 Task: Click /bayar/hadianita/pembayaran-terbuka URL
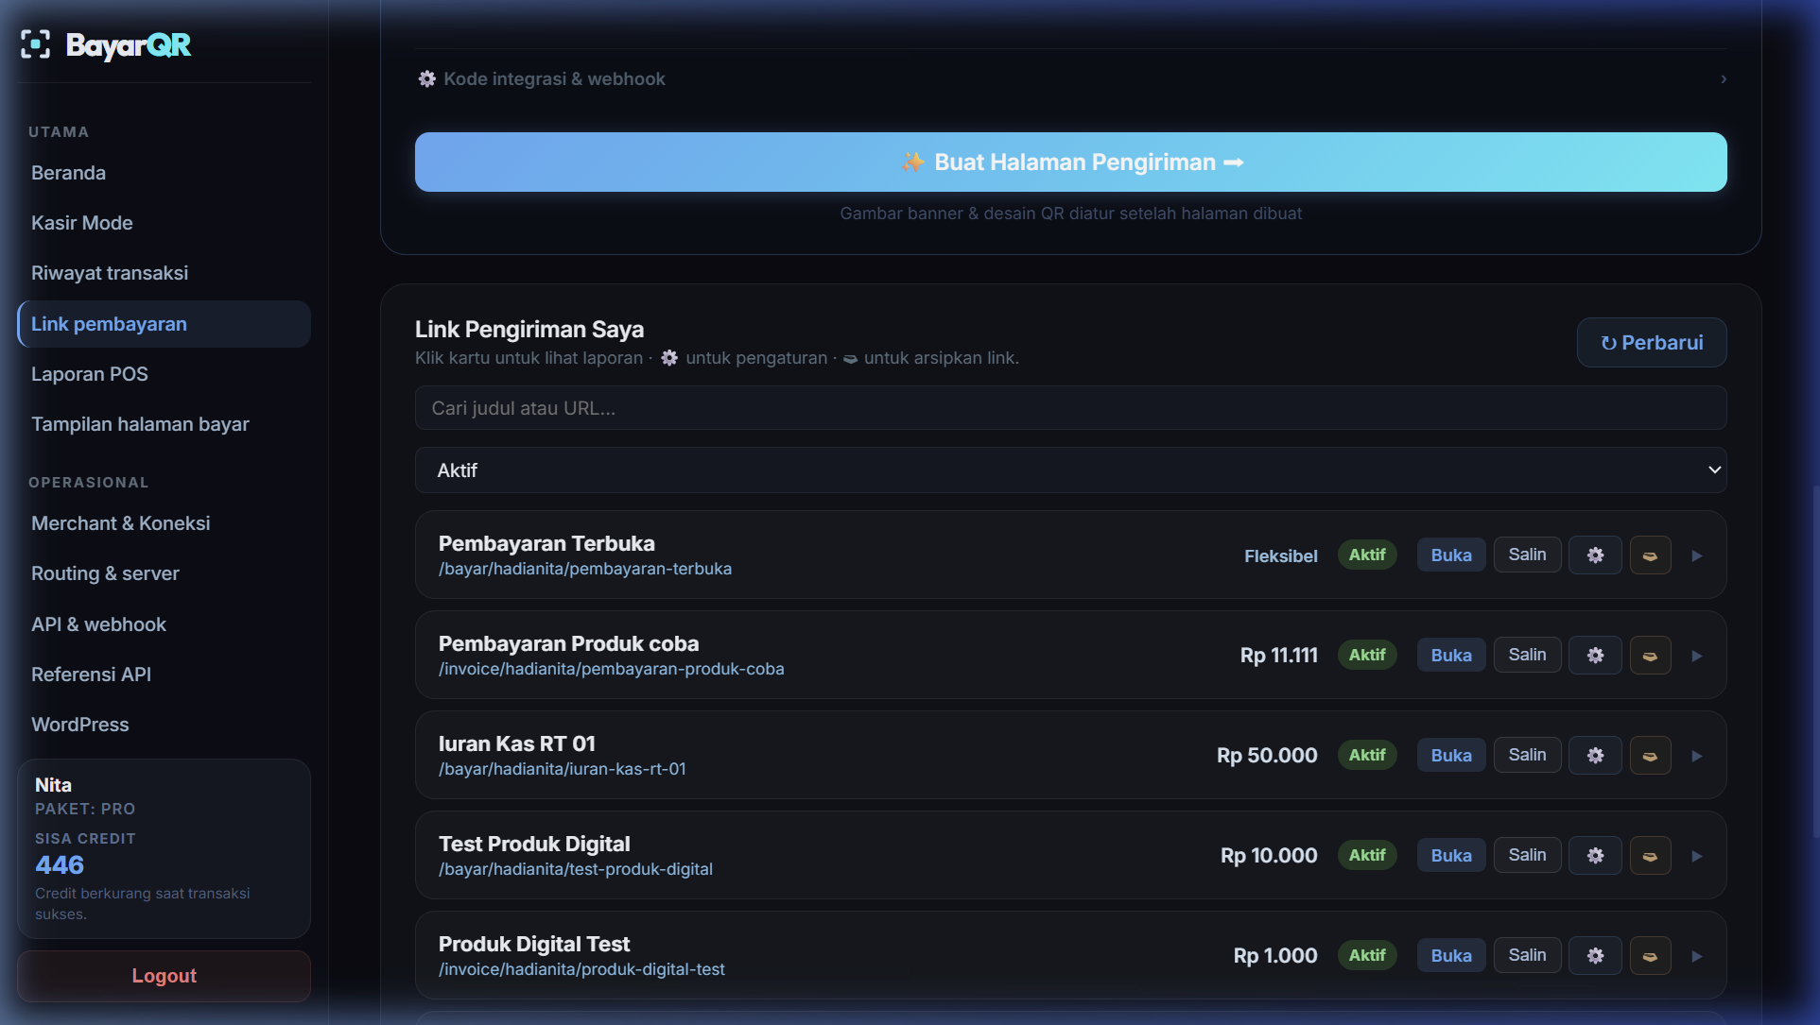(585, 569)
